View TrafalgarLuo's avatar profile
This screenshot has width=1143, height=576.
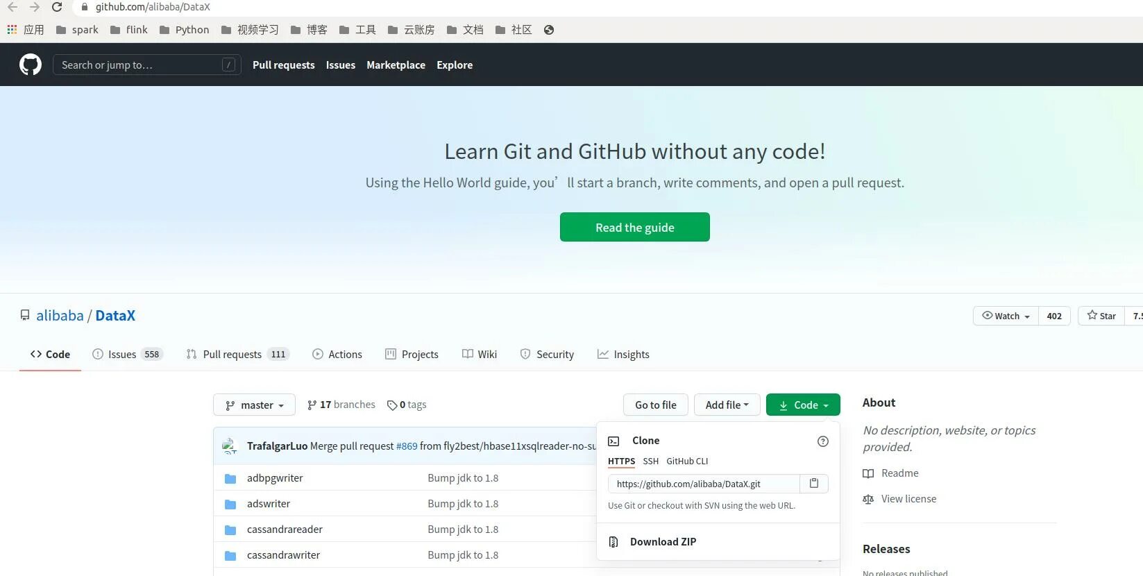230,446
